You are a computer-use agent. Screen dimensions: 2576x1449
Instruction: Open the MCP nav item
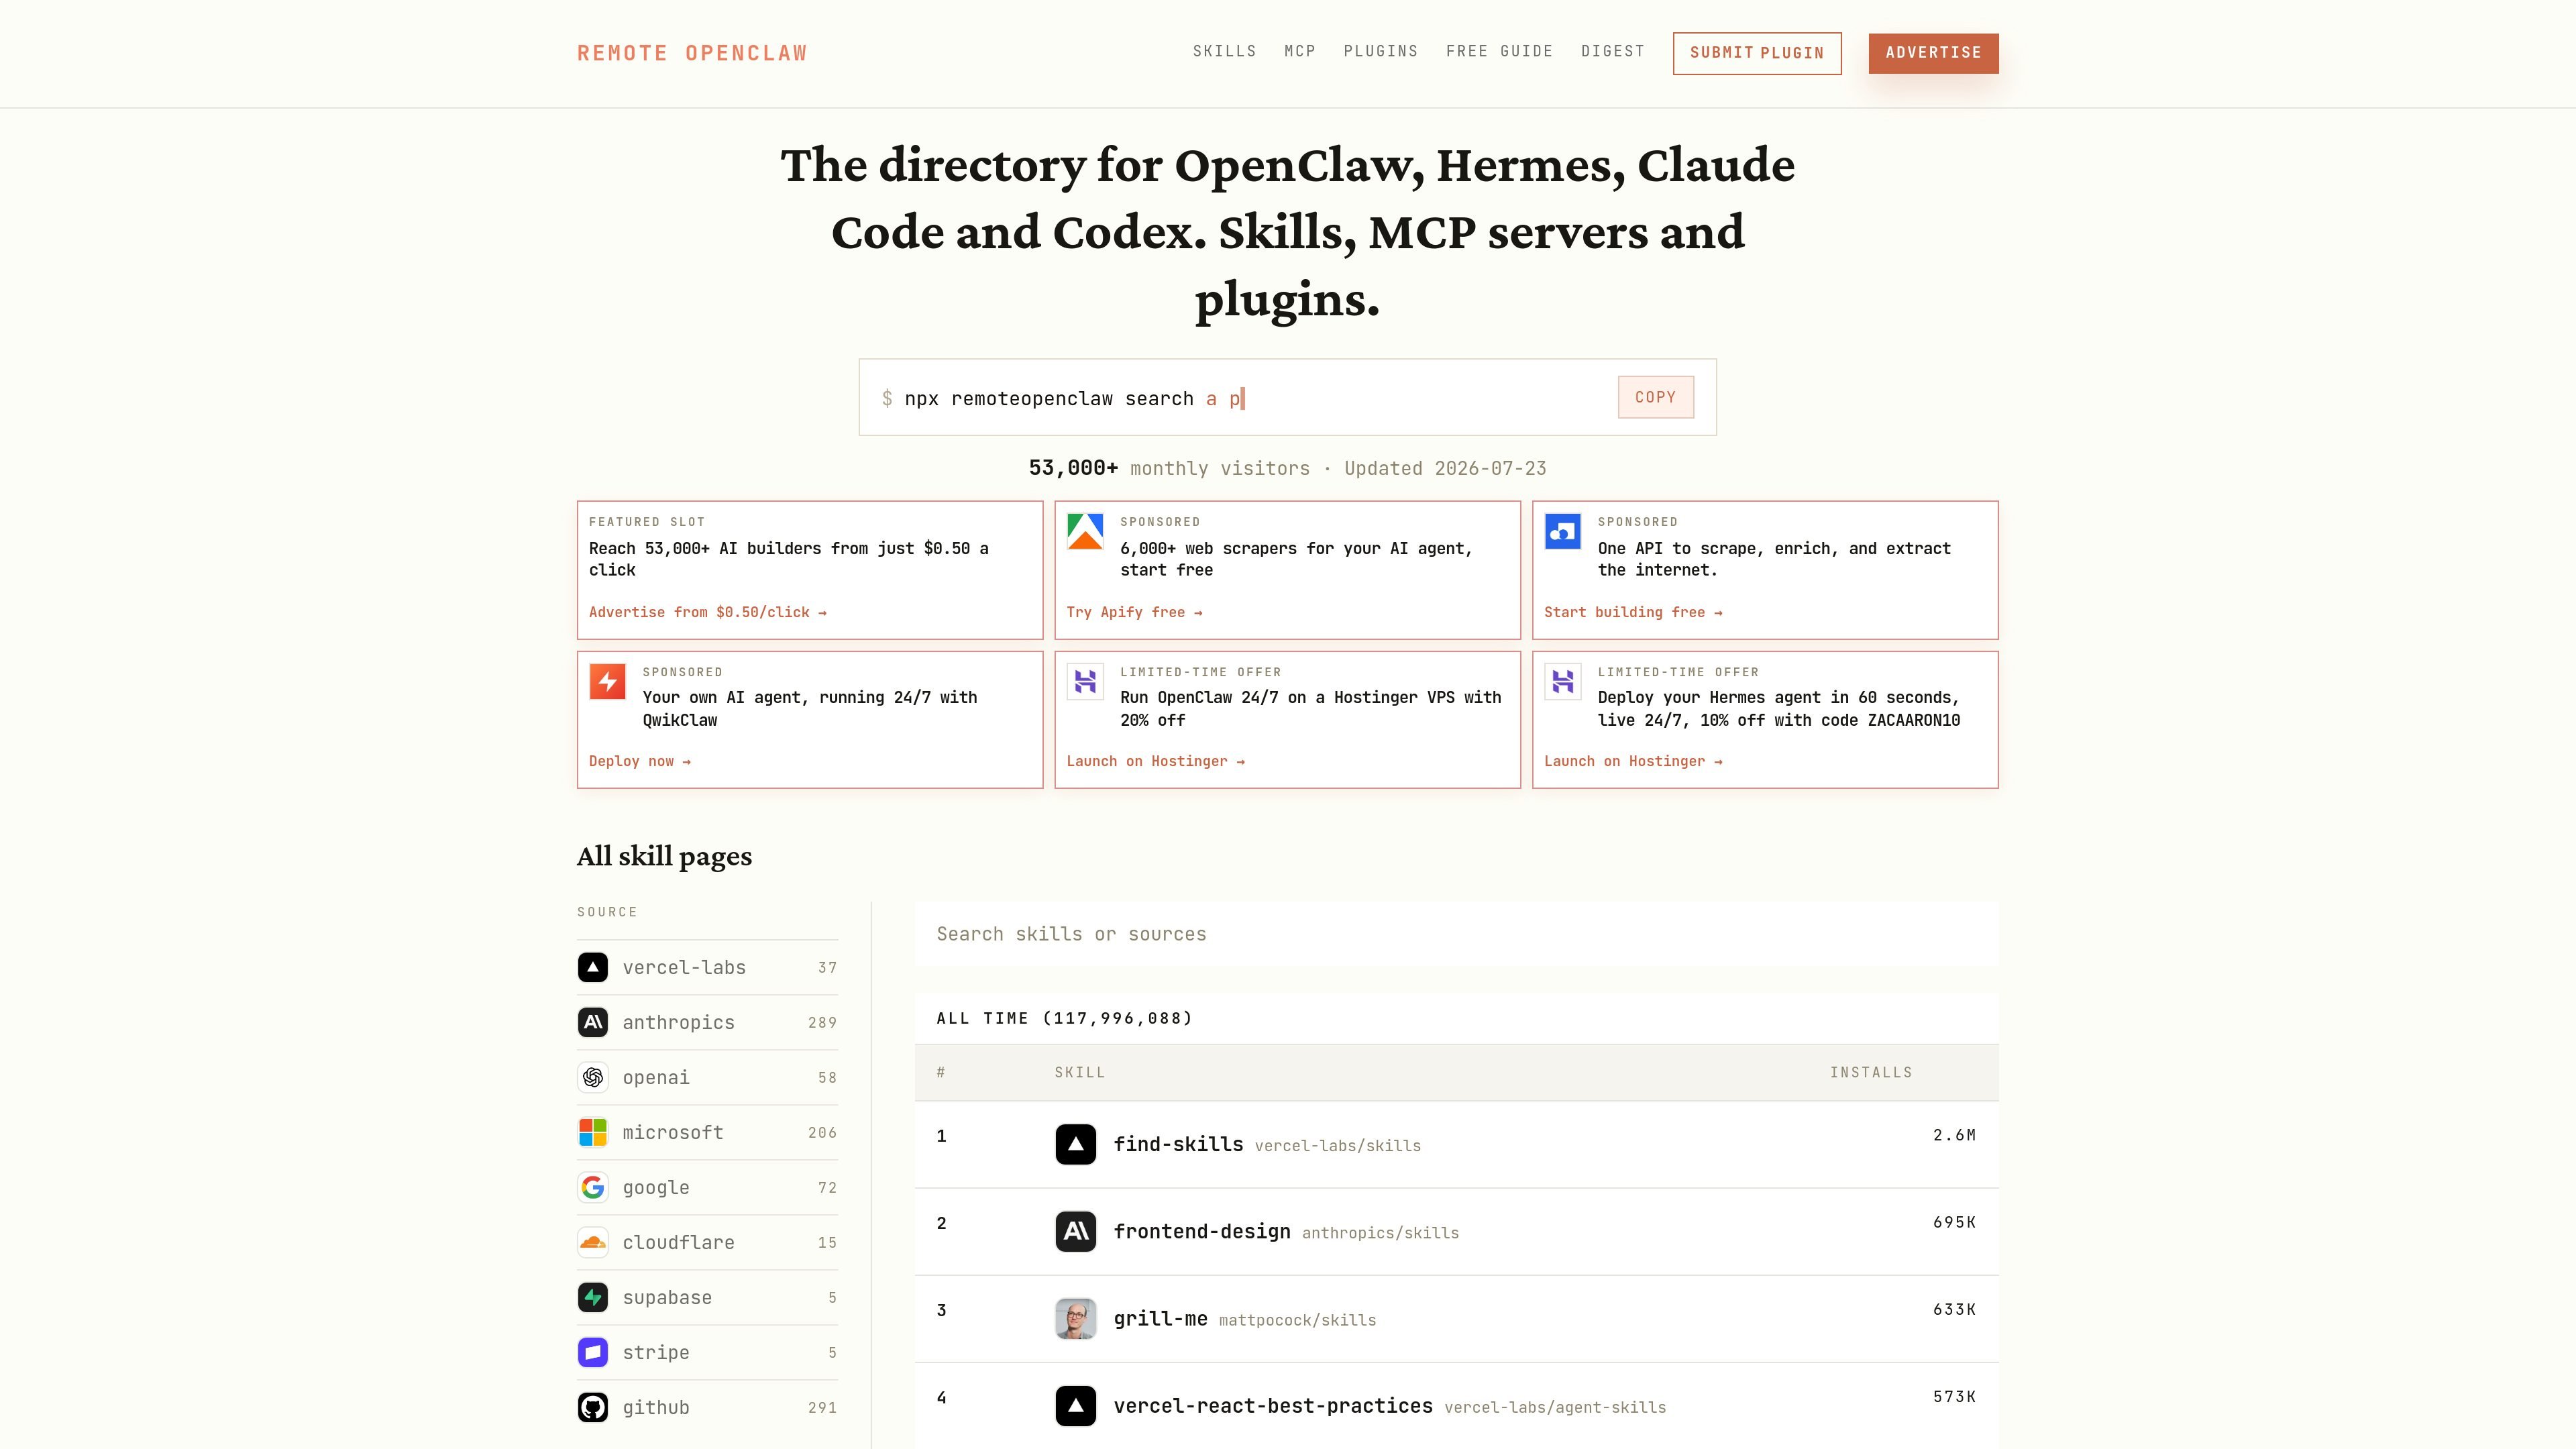(1300, 51)
